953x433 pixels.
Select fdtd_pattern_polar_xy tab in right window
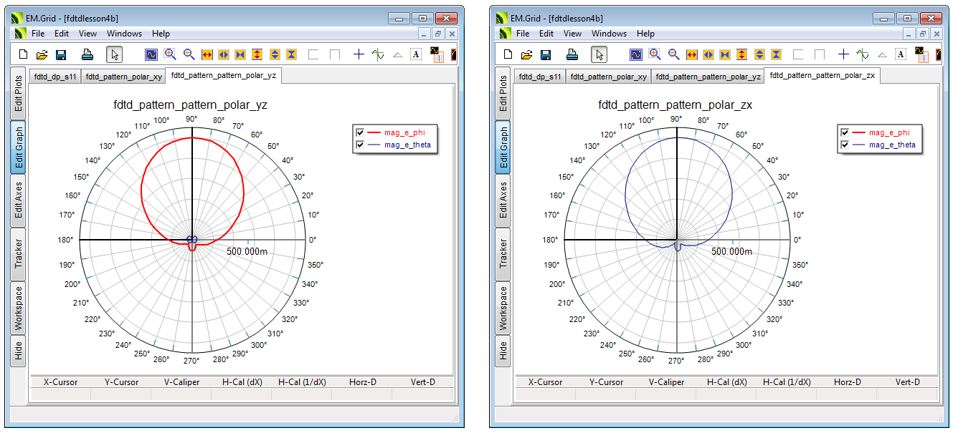[607, 77]
